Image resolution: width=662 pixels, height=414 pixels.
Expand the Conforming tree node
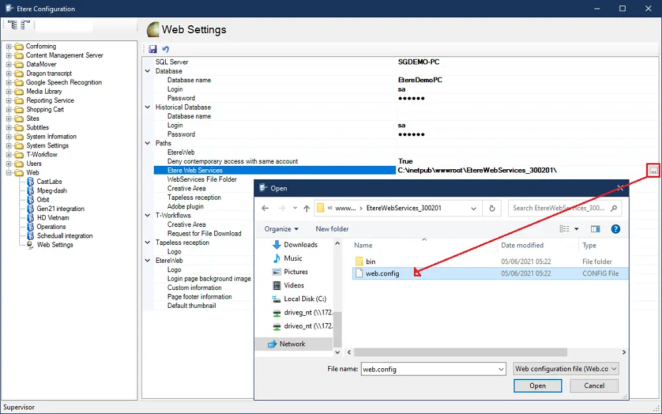point(9,46)
